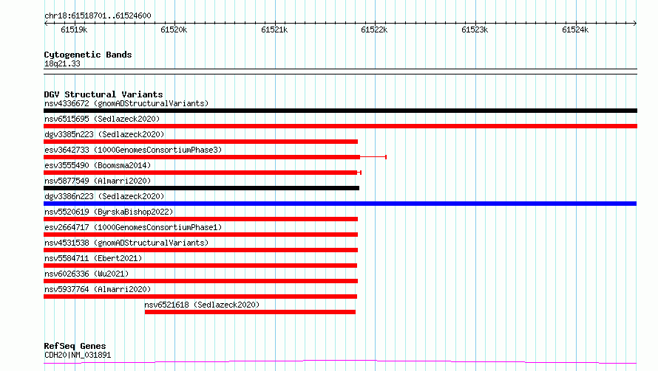The image size is (658, 371).
Task: Click the 61522k ruler tick label
Action: click(x=374, y=30)
